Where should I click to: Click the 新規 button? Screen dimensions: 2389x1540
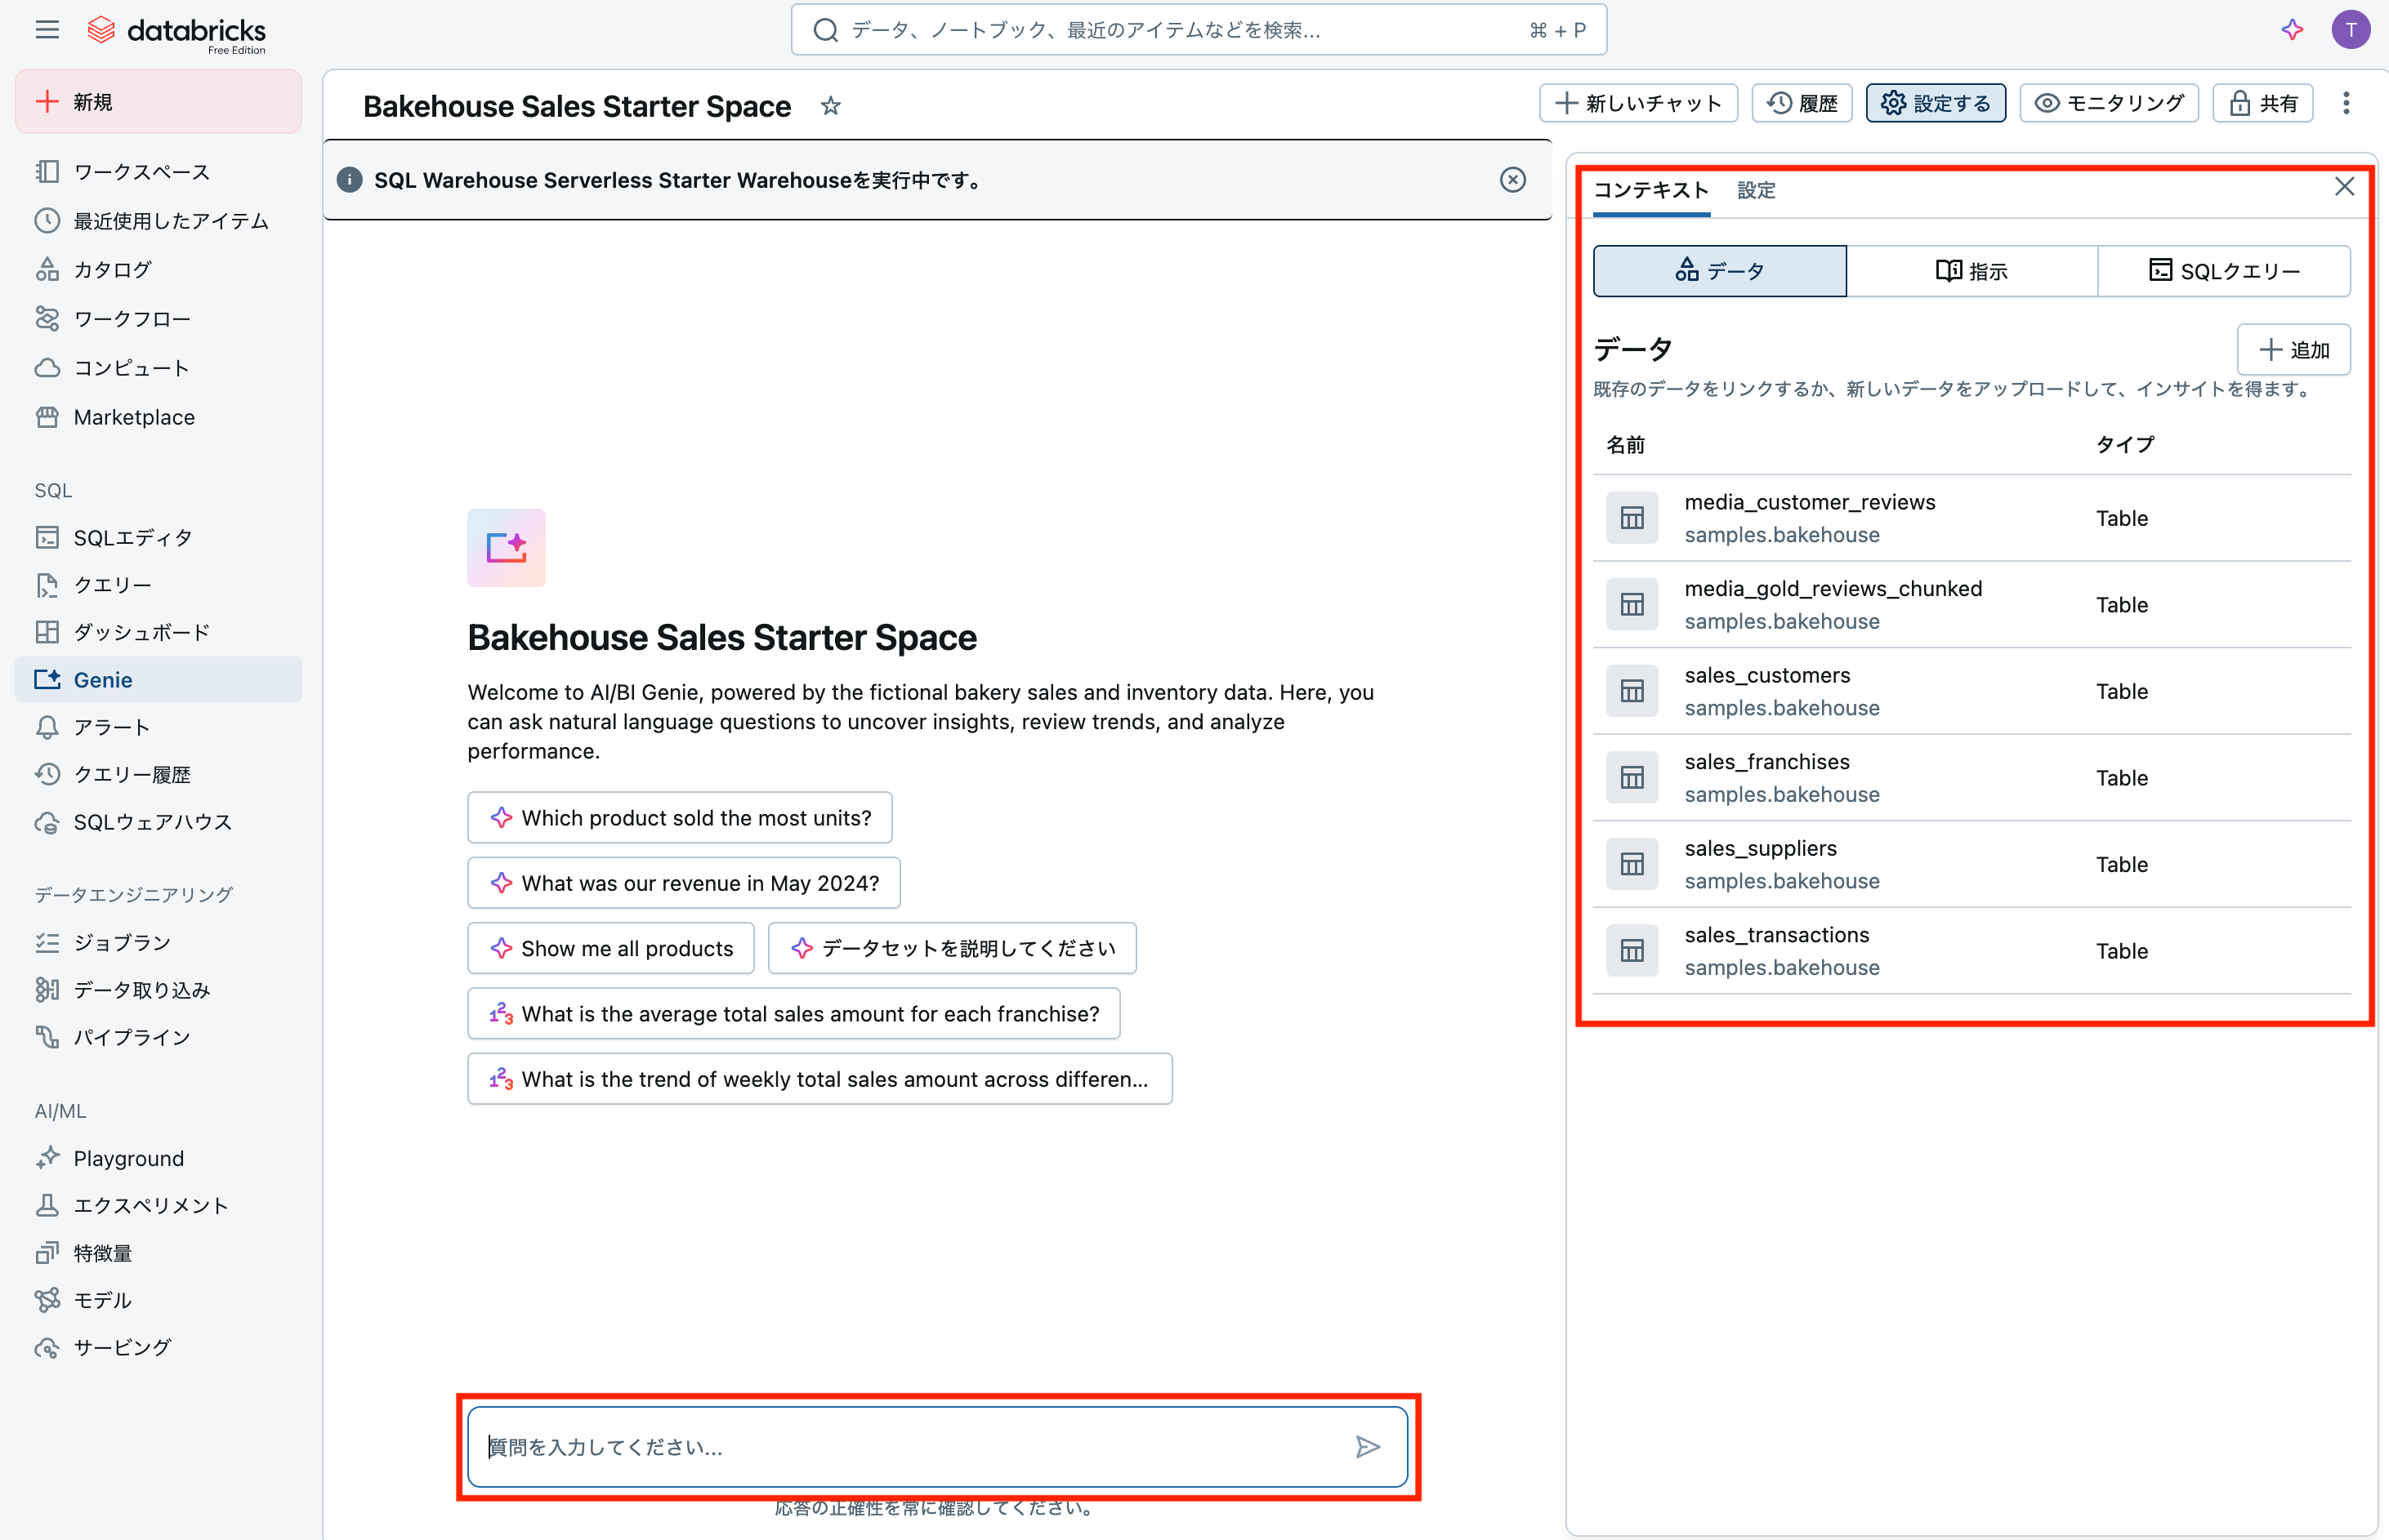click(158, 102)
